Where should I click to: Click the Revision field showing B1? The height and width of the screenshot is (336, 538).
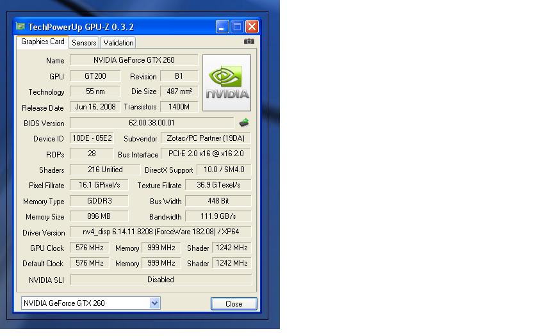[x=179, y=76]
